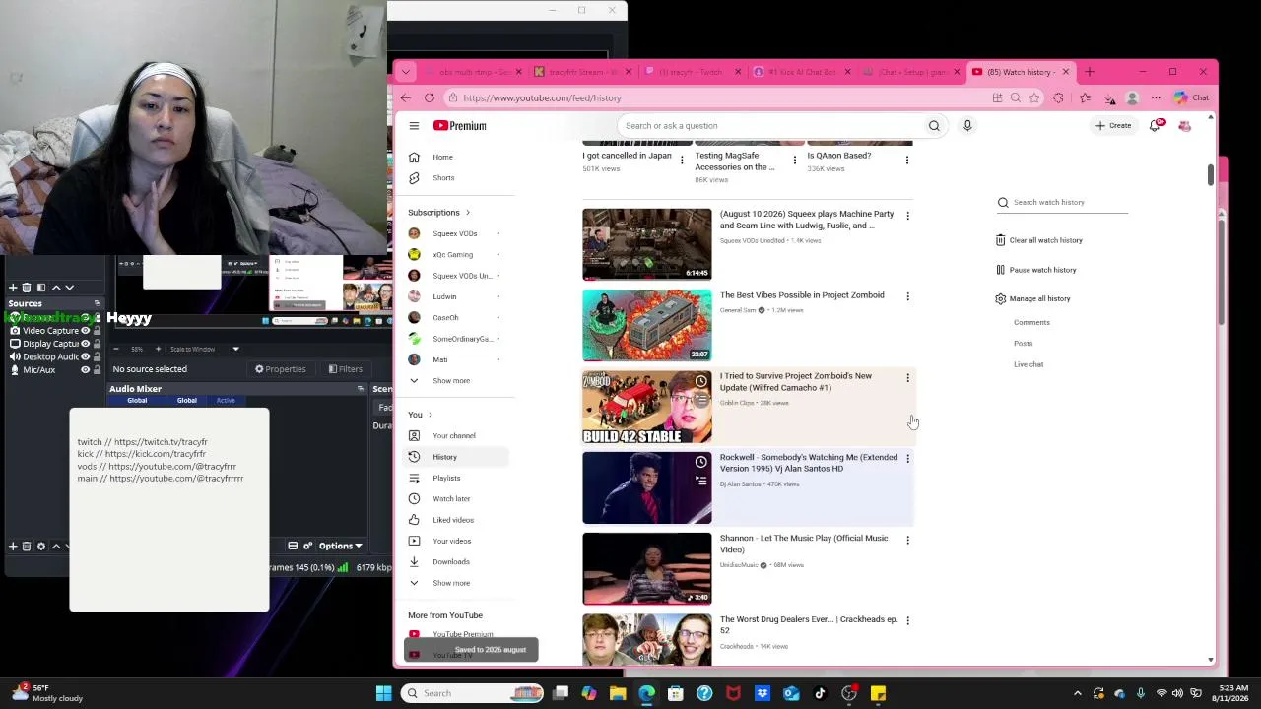Start voice search with the microphone icon

coord(967,126)
